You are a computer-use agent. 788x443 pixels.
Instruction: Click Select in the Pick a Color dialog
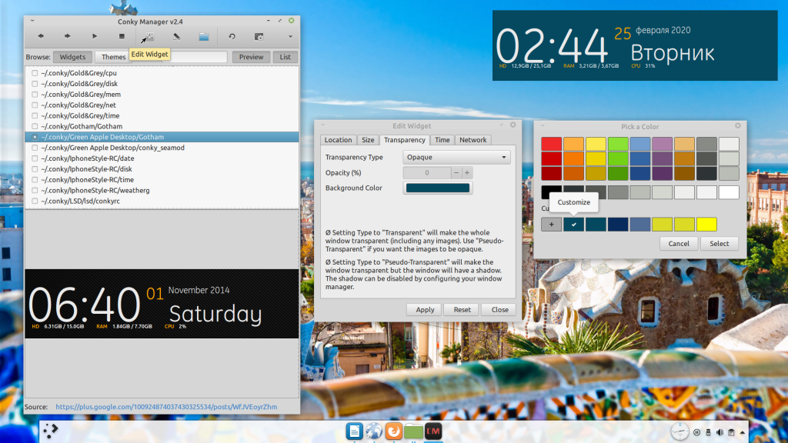click(x=719, y=243)
